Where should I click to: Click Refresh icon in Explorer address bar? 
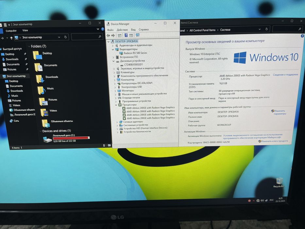(66, 37)
